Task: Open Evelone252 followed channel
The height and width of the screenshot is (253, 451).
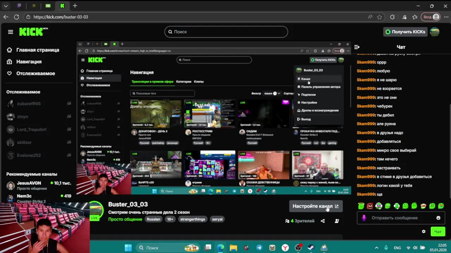Action: (x=39, y=155)
